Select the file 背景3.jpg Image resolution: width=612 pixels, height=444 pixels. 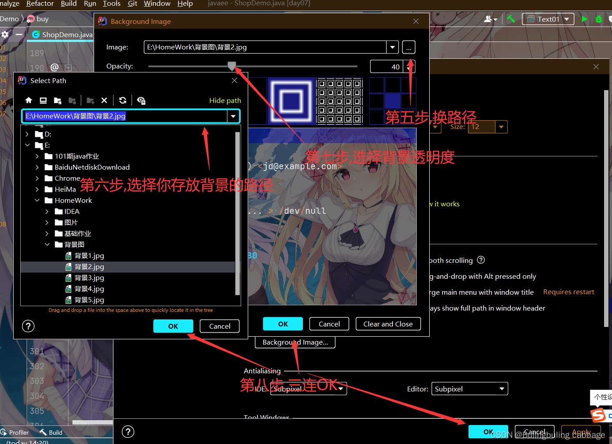[x=89, y=277]
